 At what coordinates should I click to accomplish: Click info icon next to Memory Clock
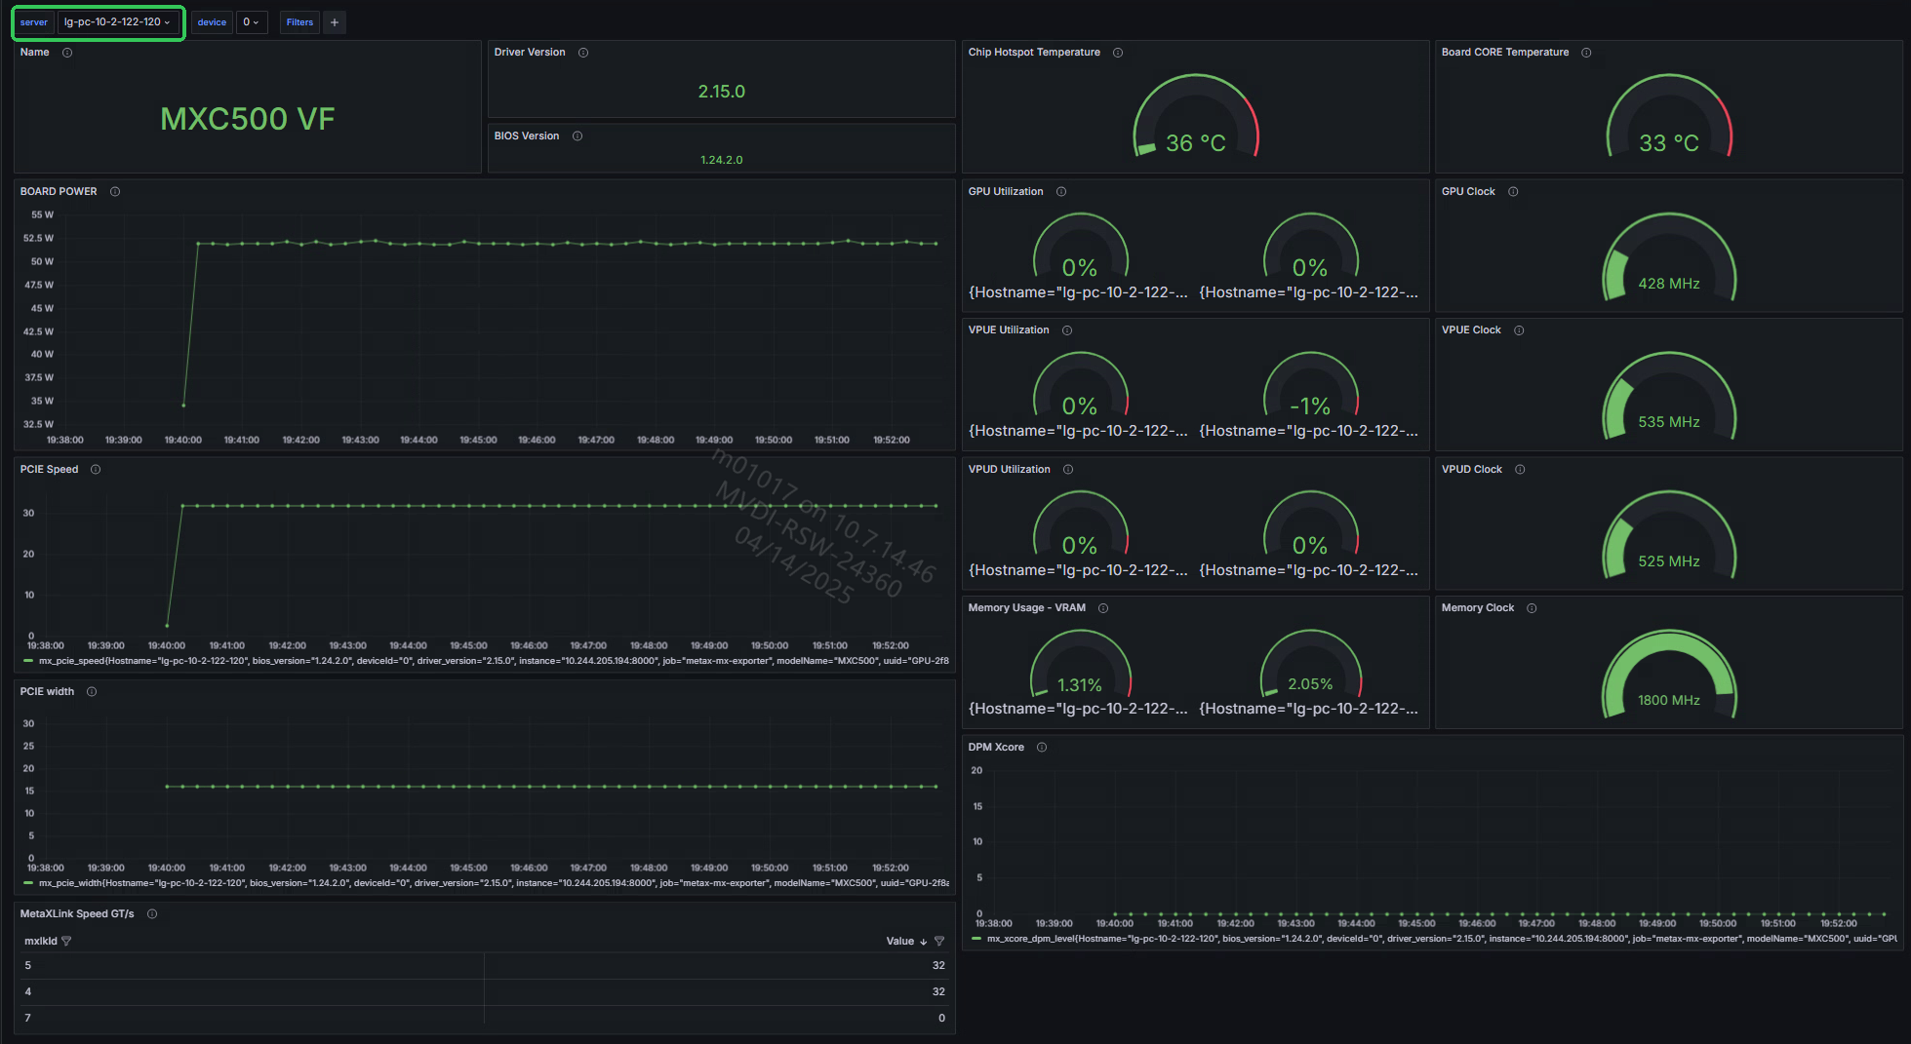pos(1532,608)
